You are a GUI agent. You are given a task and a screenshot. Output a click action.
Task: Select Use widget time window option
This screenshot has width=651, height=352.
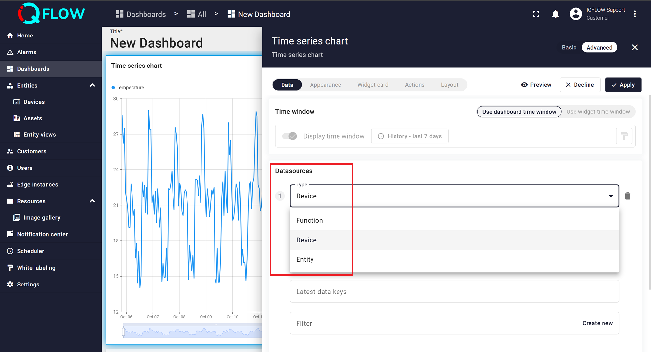point(598,112)
